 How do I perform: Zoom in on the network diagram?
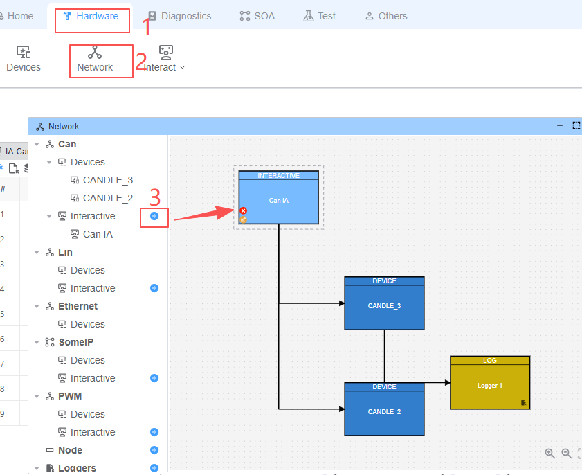tap(549, 454)
